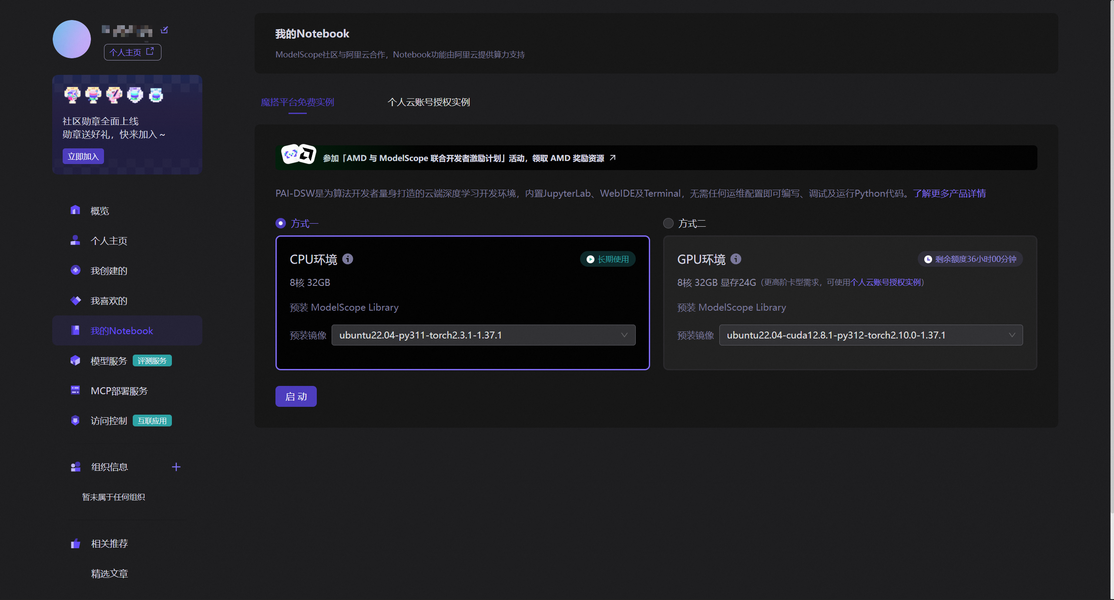Open 精选文章 in the sidebar

110,574
